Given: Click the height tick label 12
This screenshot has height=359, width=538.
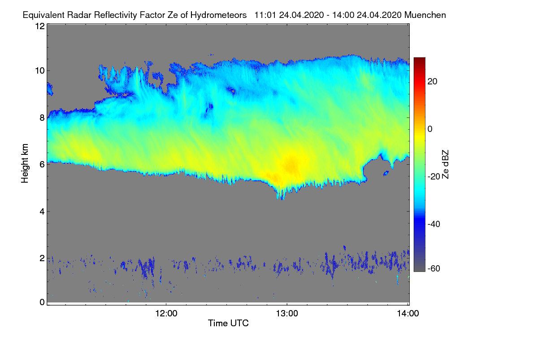Looking at the screenshot, I should click(39, 26).
